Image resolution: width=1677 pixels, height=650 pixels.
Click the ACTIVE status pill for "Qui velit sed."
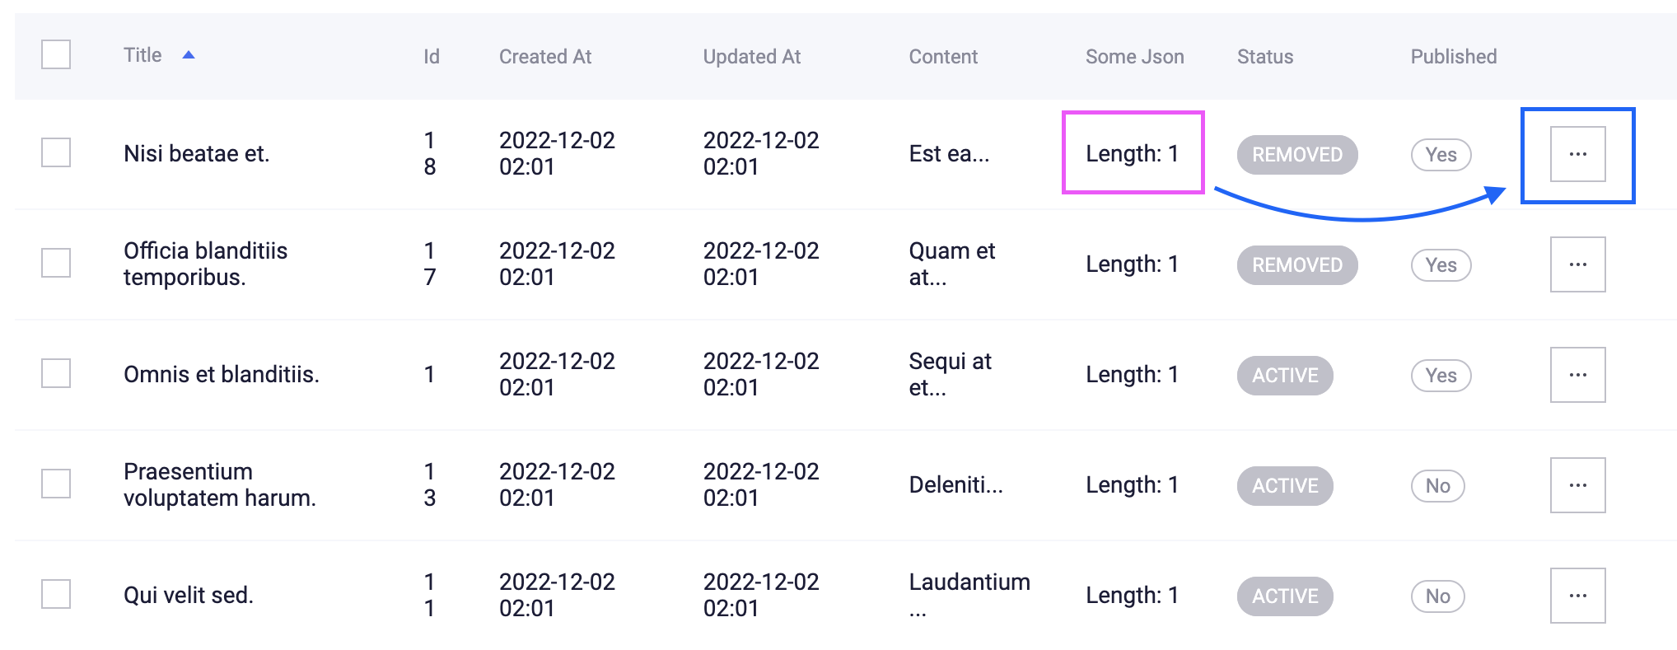(x=1284, y=596)
